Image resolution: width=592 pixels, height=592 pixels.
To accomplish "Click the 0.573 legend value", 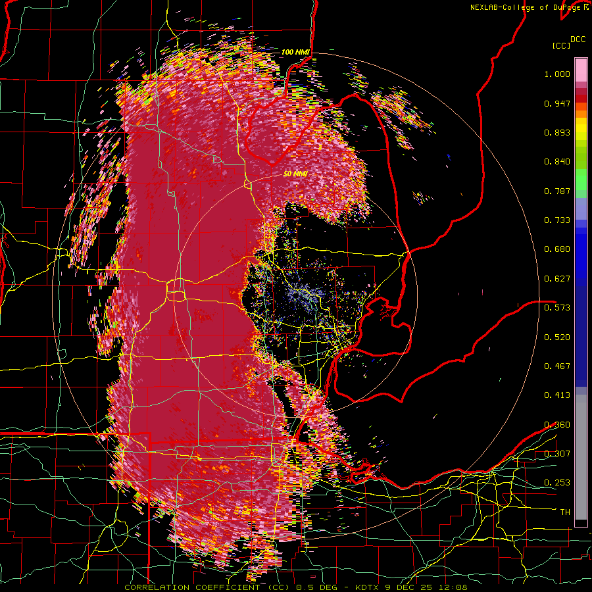I will coord(557,308).
